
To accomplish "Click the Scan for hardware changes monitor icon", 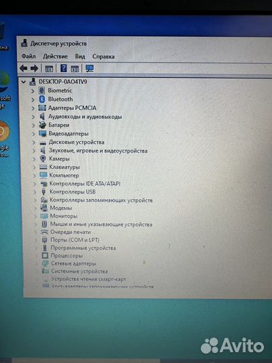I will click(x=90, y=69).
